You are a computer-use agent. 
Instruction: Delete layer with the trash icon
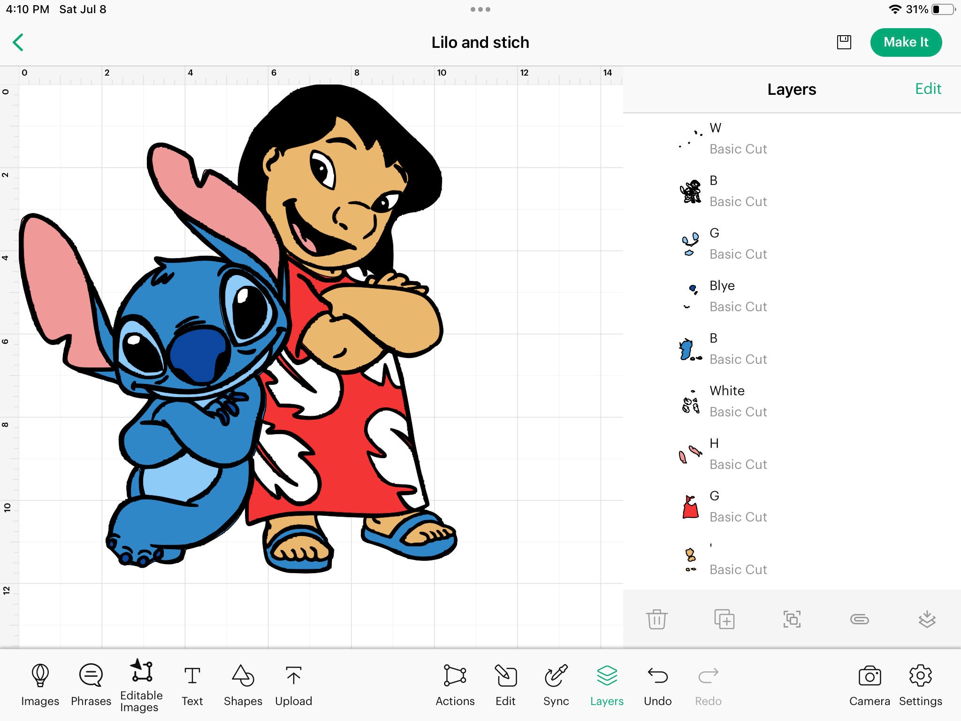point(656,619)
